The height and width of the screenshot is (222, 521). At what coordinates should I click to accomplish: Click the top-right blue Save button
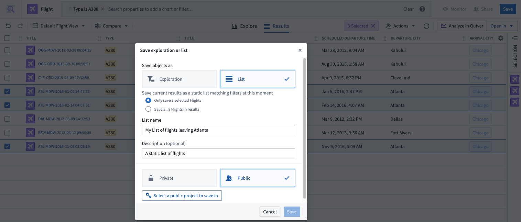508,9
